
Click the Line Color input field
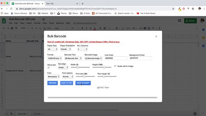(116, 58)
